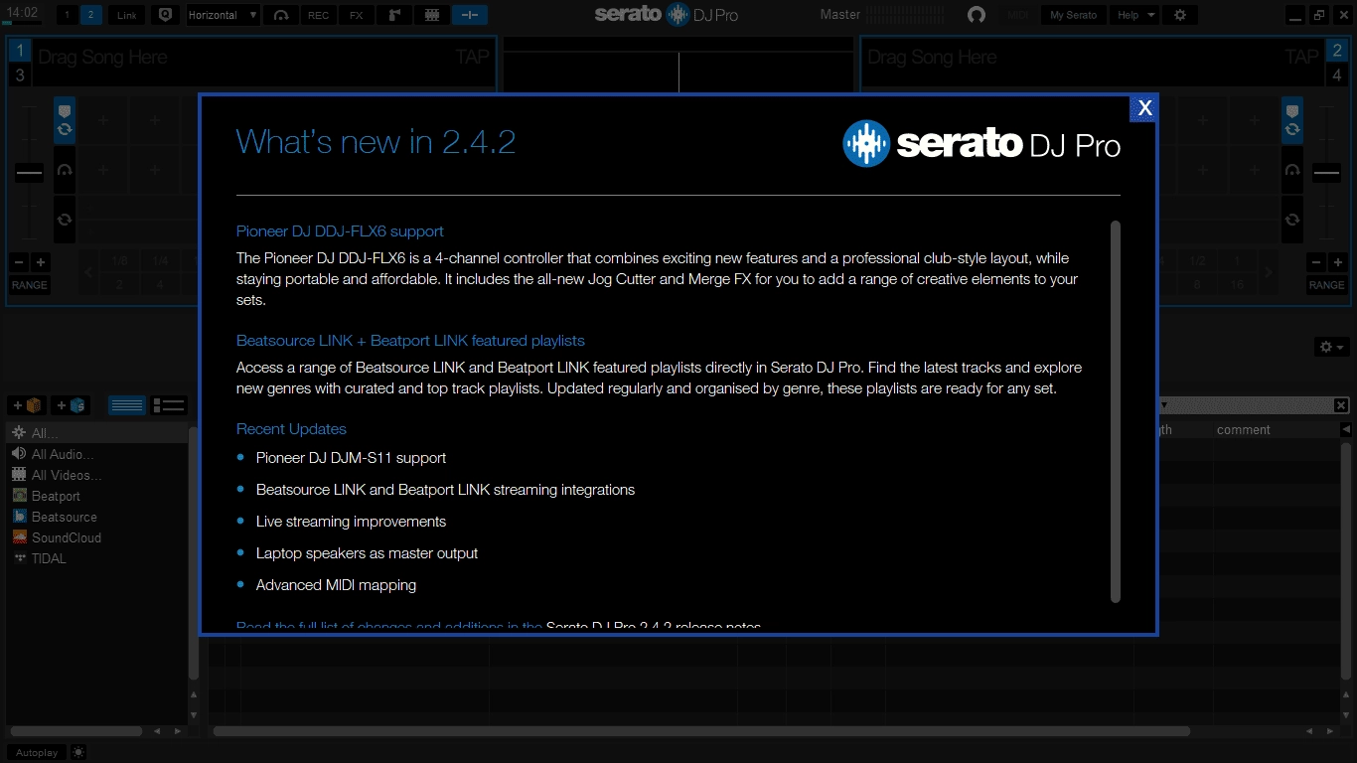Click the TAP tempo on left deck

tap(472, 57)
